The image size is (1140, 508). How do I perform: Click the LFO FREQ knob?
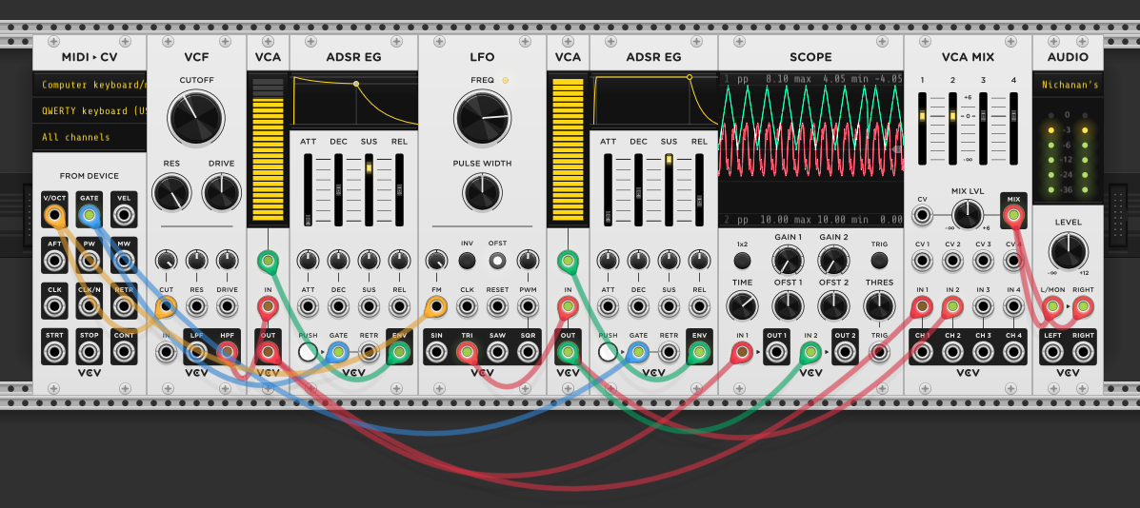(482, 117)
